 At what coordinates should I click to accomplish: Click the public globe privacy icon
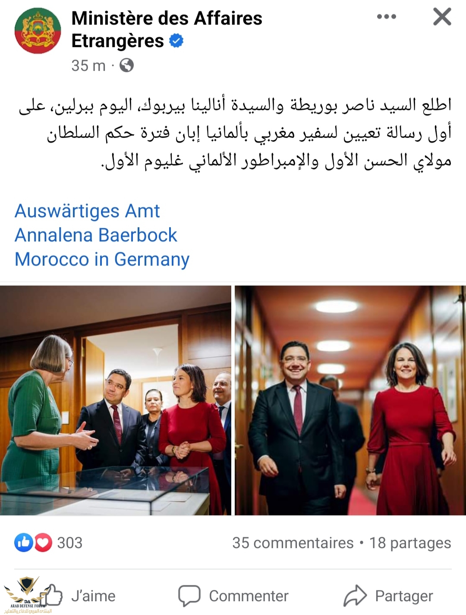(126, 66)
